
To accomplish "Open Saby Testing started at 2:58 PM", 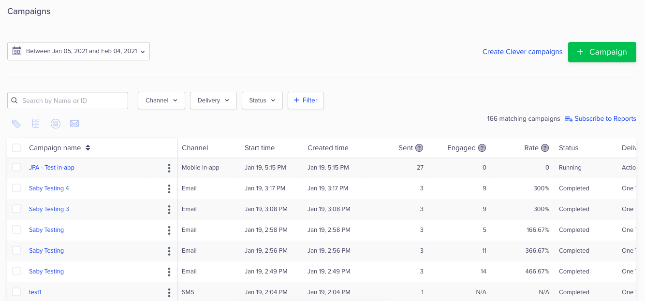I will pyautogui.click(x=46, y=230).
